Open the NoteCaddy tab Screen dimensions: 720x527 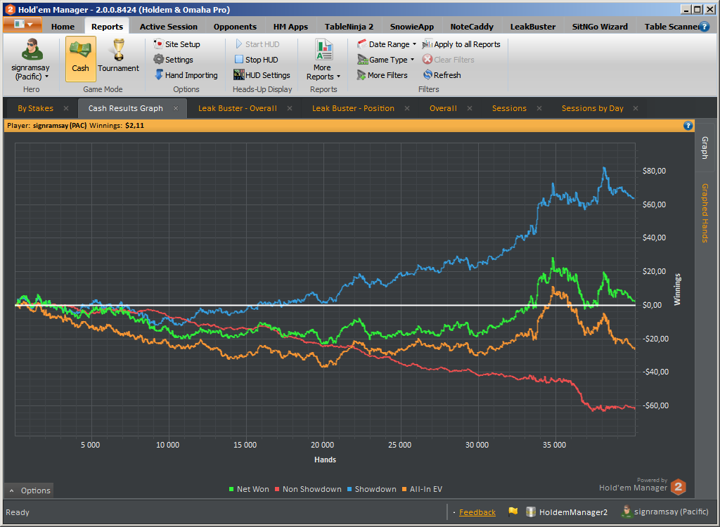[472, 27]
